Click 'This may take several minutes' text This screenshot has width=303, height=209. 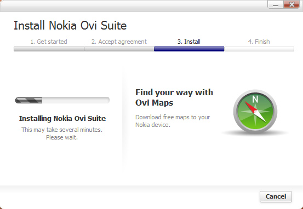point(62,130)
